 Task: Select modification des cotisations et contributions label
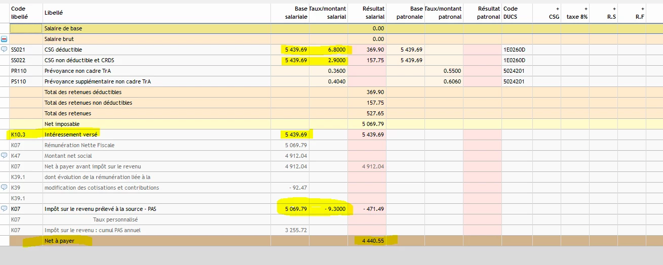point(102,188)
